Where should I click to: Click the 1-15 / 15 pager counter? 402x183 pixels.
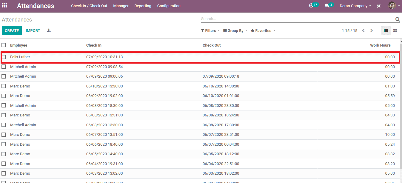[349, 31]
